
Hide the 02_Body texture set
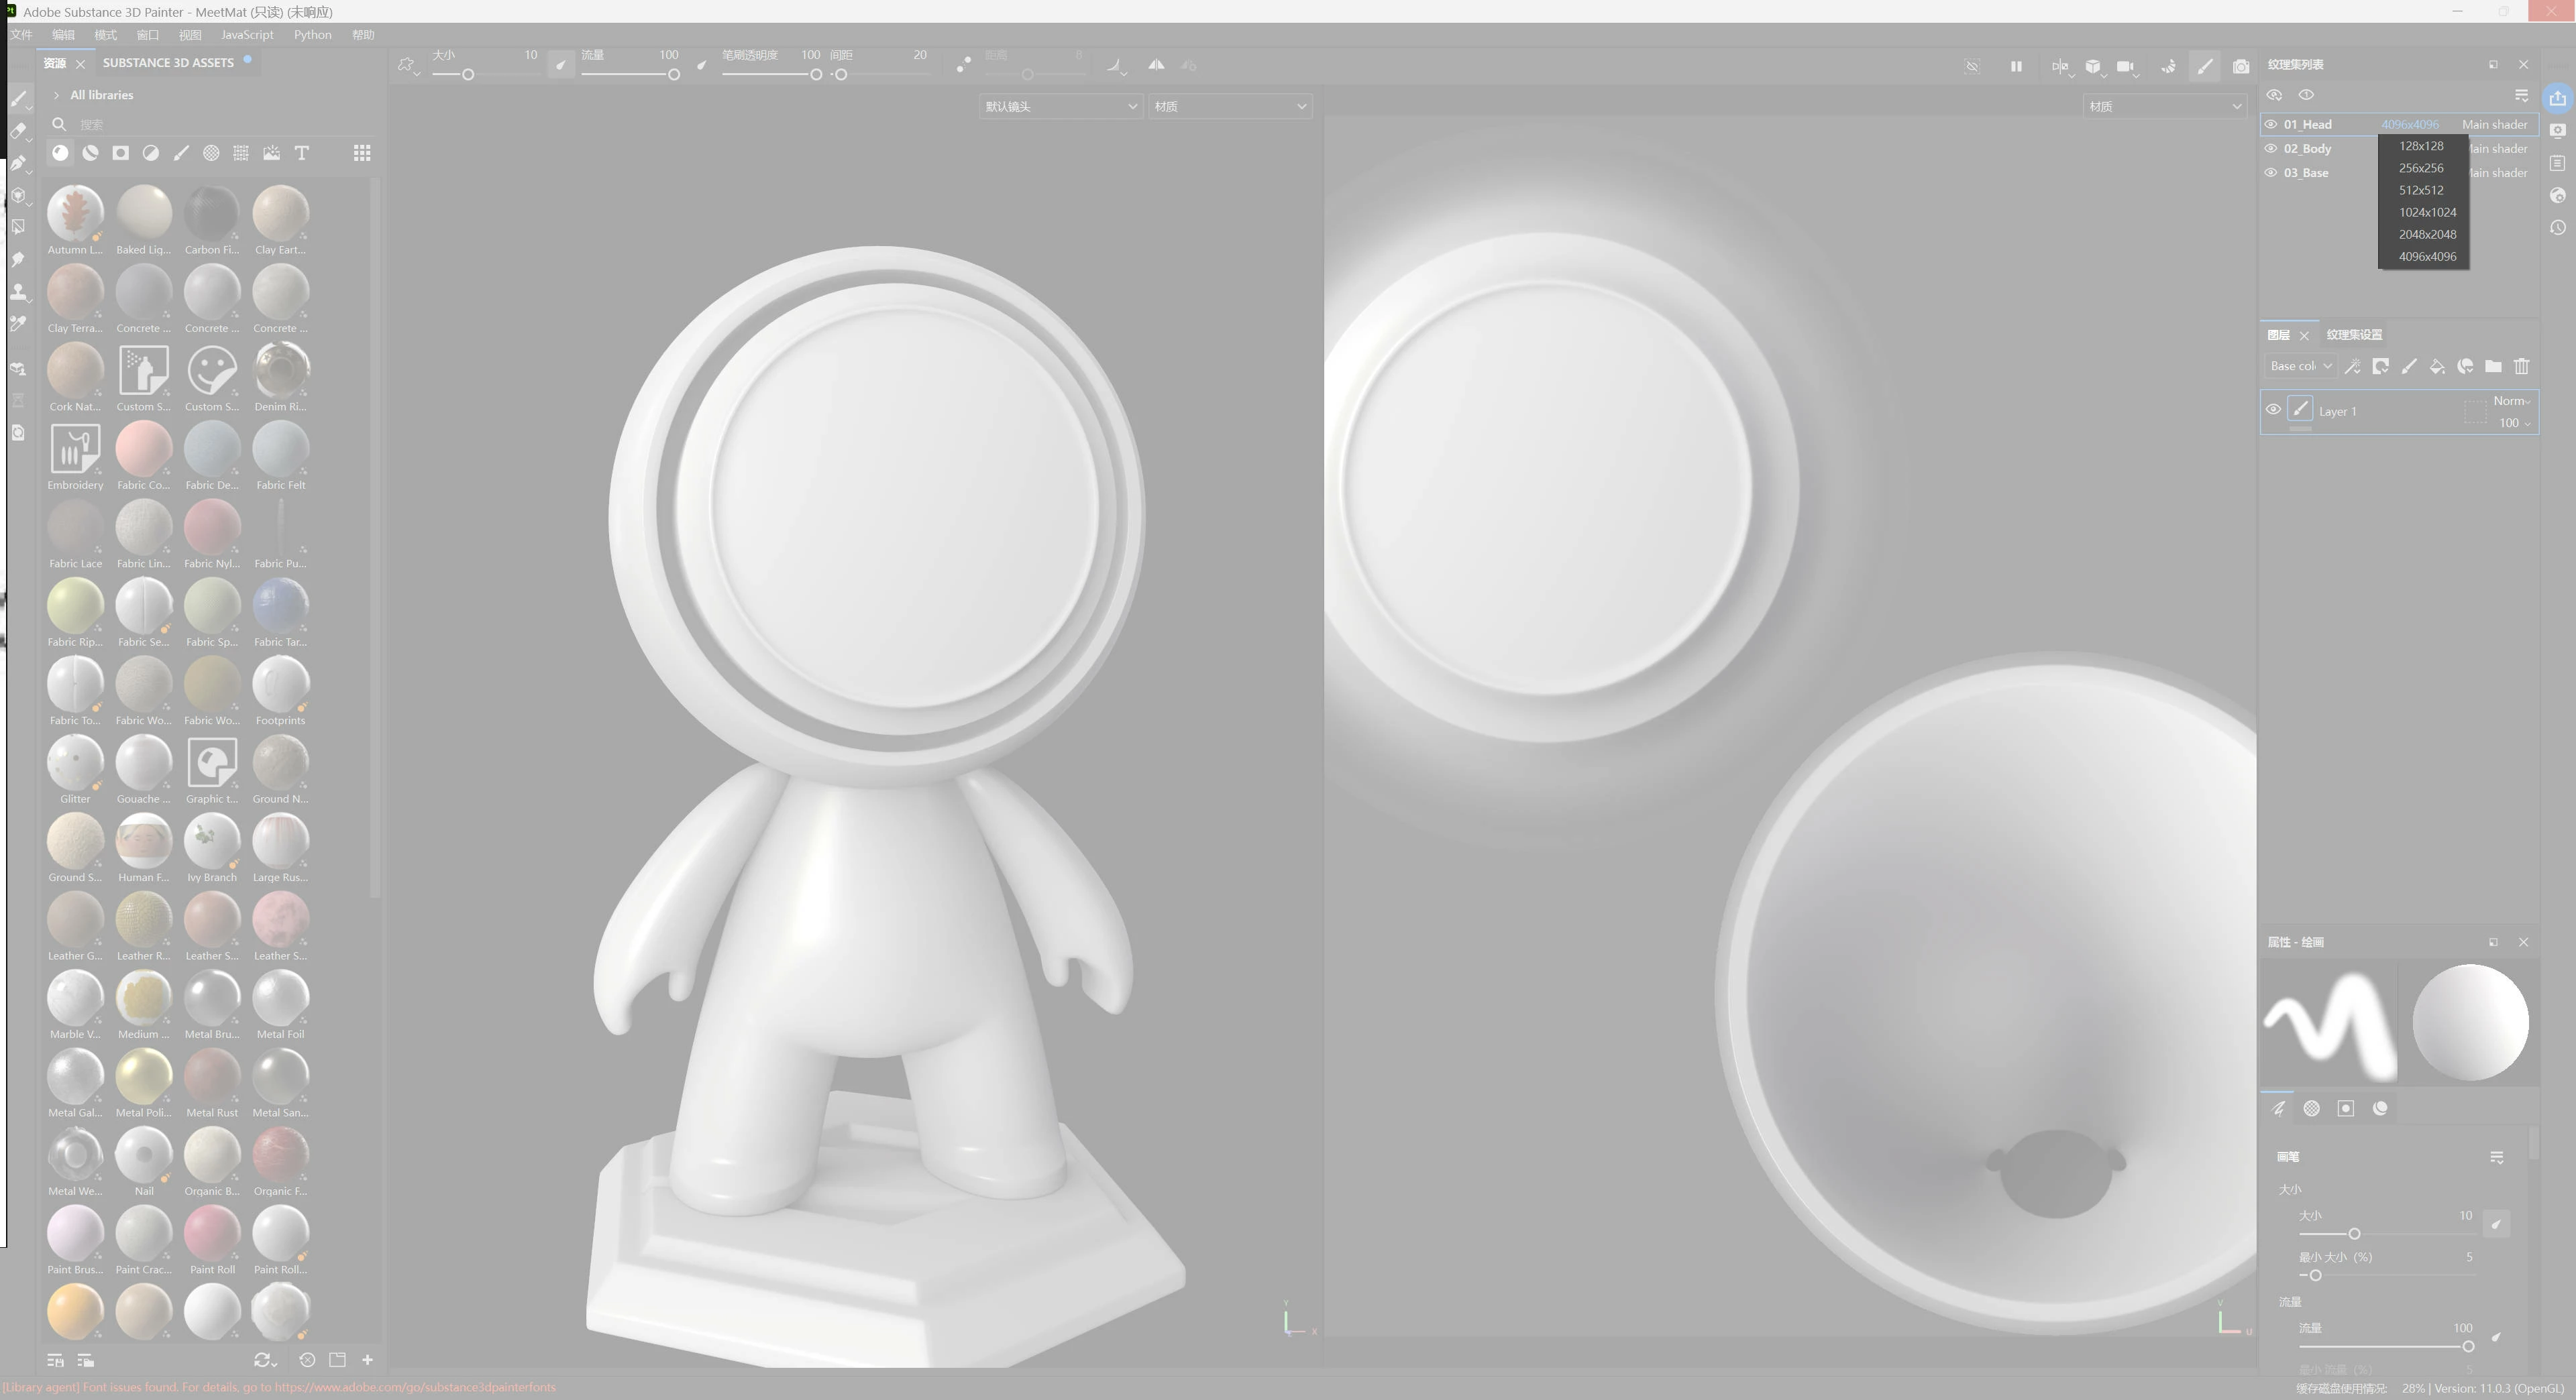click(x=2271, y=149)
